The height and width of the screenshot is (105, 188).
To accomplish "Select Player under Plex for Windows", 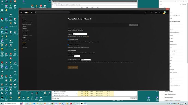I will coord(24,45).
